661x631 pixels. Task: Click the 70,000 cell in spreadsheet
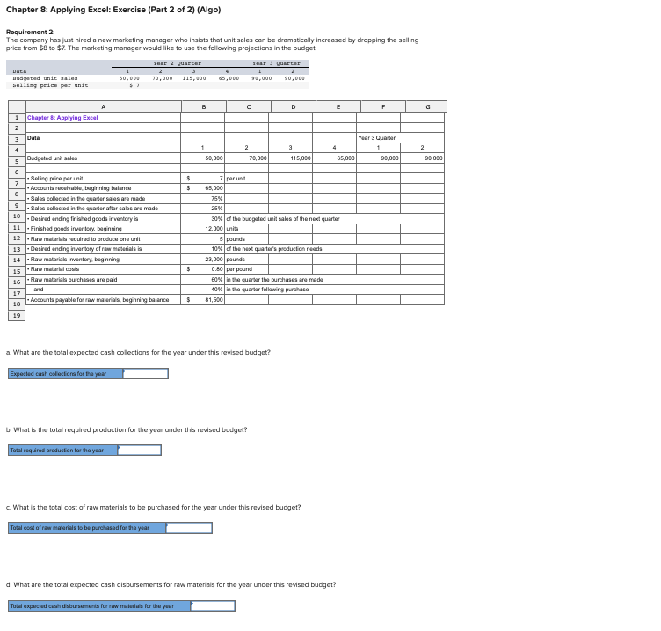[x=247, y=158]
